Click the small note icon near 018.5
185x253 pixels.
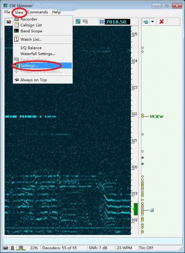152,210
